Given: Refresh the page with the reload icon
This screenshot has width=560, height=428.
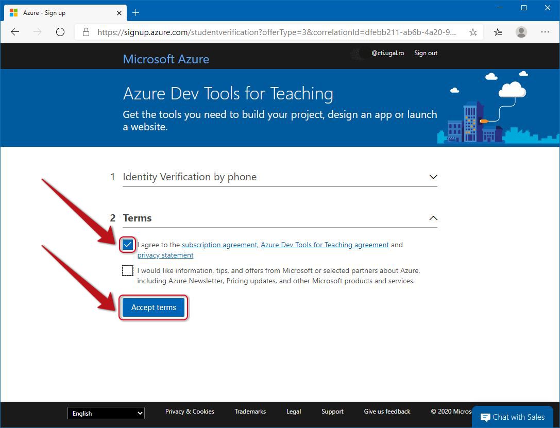Looking at the screenshot, I should [x=60, y=32].
